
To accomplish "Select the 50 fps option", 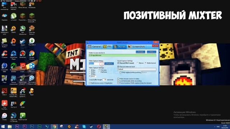I will [90, 72].
